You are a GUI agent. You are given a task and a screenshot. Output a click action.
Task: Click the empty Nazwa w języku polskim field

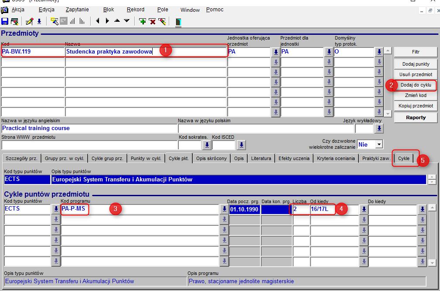click(266, 128)
